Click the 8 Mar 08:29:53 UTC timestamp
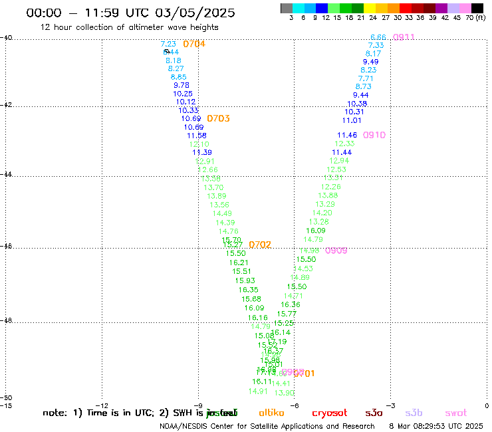 436,427
